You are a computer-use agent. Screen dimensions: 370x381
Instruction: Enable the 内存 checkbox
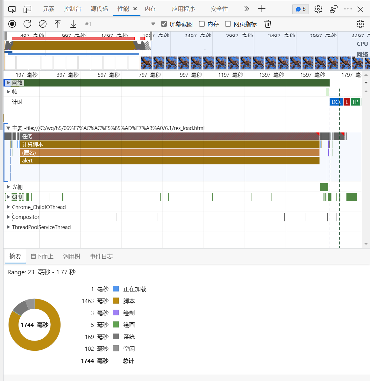(202, 24)
